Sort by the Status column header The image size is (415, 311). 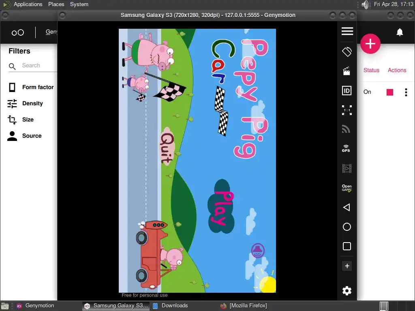tap(371, 70)
